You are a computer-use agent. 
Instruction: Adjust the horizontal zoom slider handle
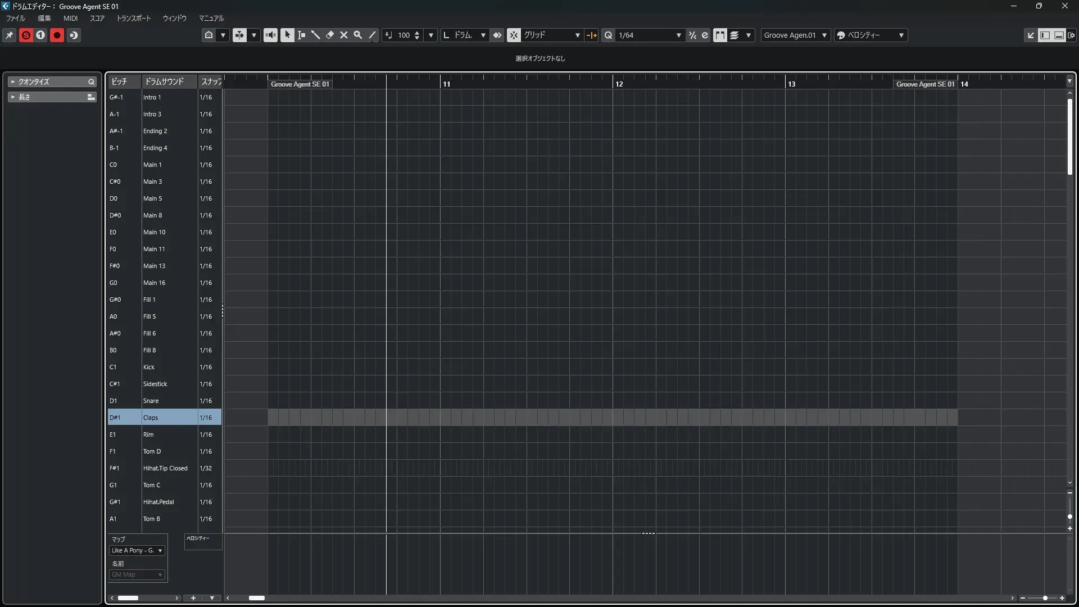(x=1045, y=598)
